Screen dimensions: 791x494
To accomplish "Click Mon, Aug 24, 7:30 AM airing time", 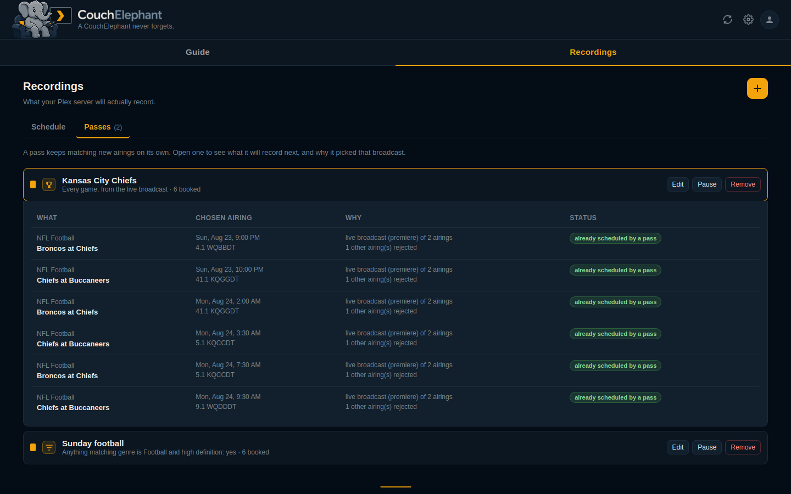I will [228, 365].
